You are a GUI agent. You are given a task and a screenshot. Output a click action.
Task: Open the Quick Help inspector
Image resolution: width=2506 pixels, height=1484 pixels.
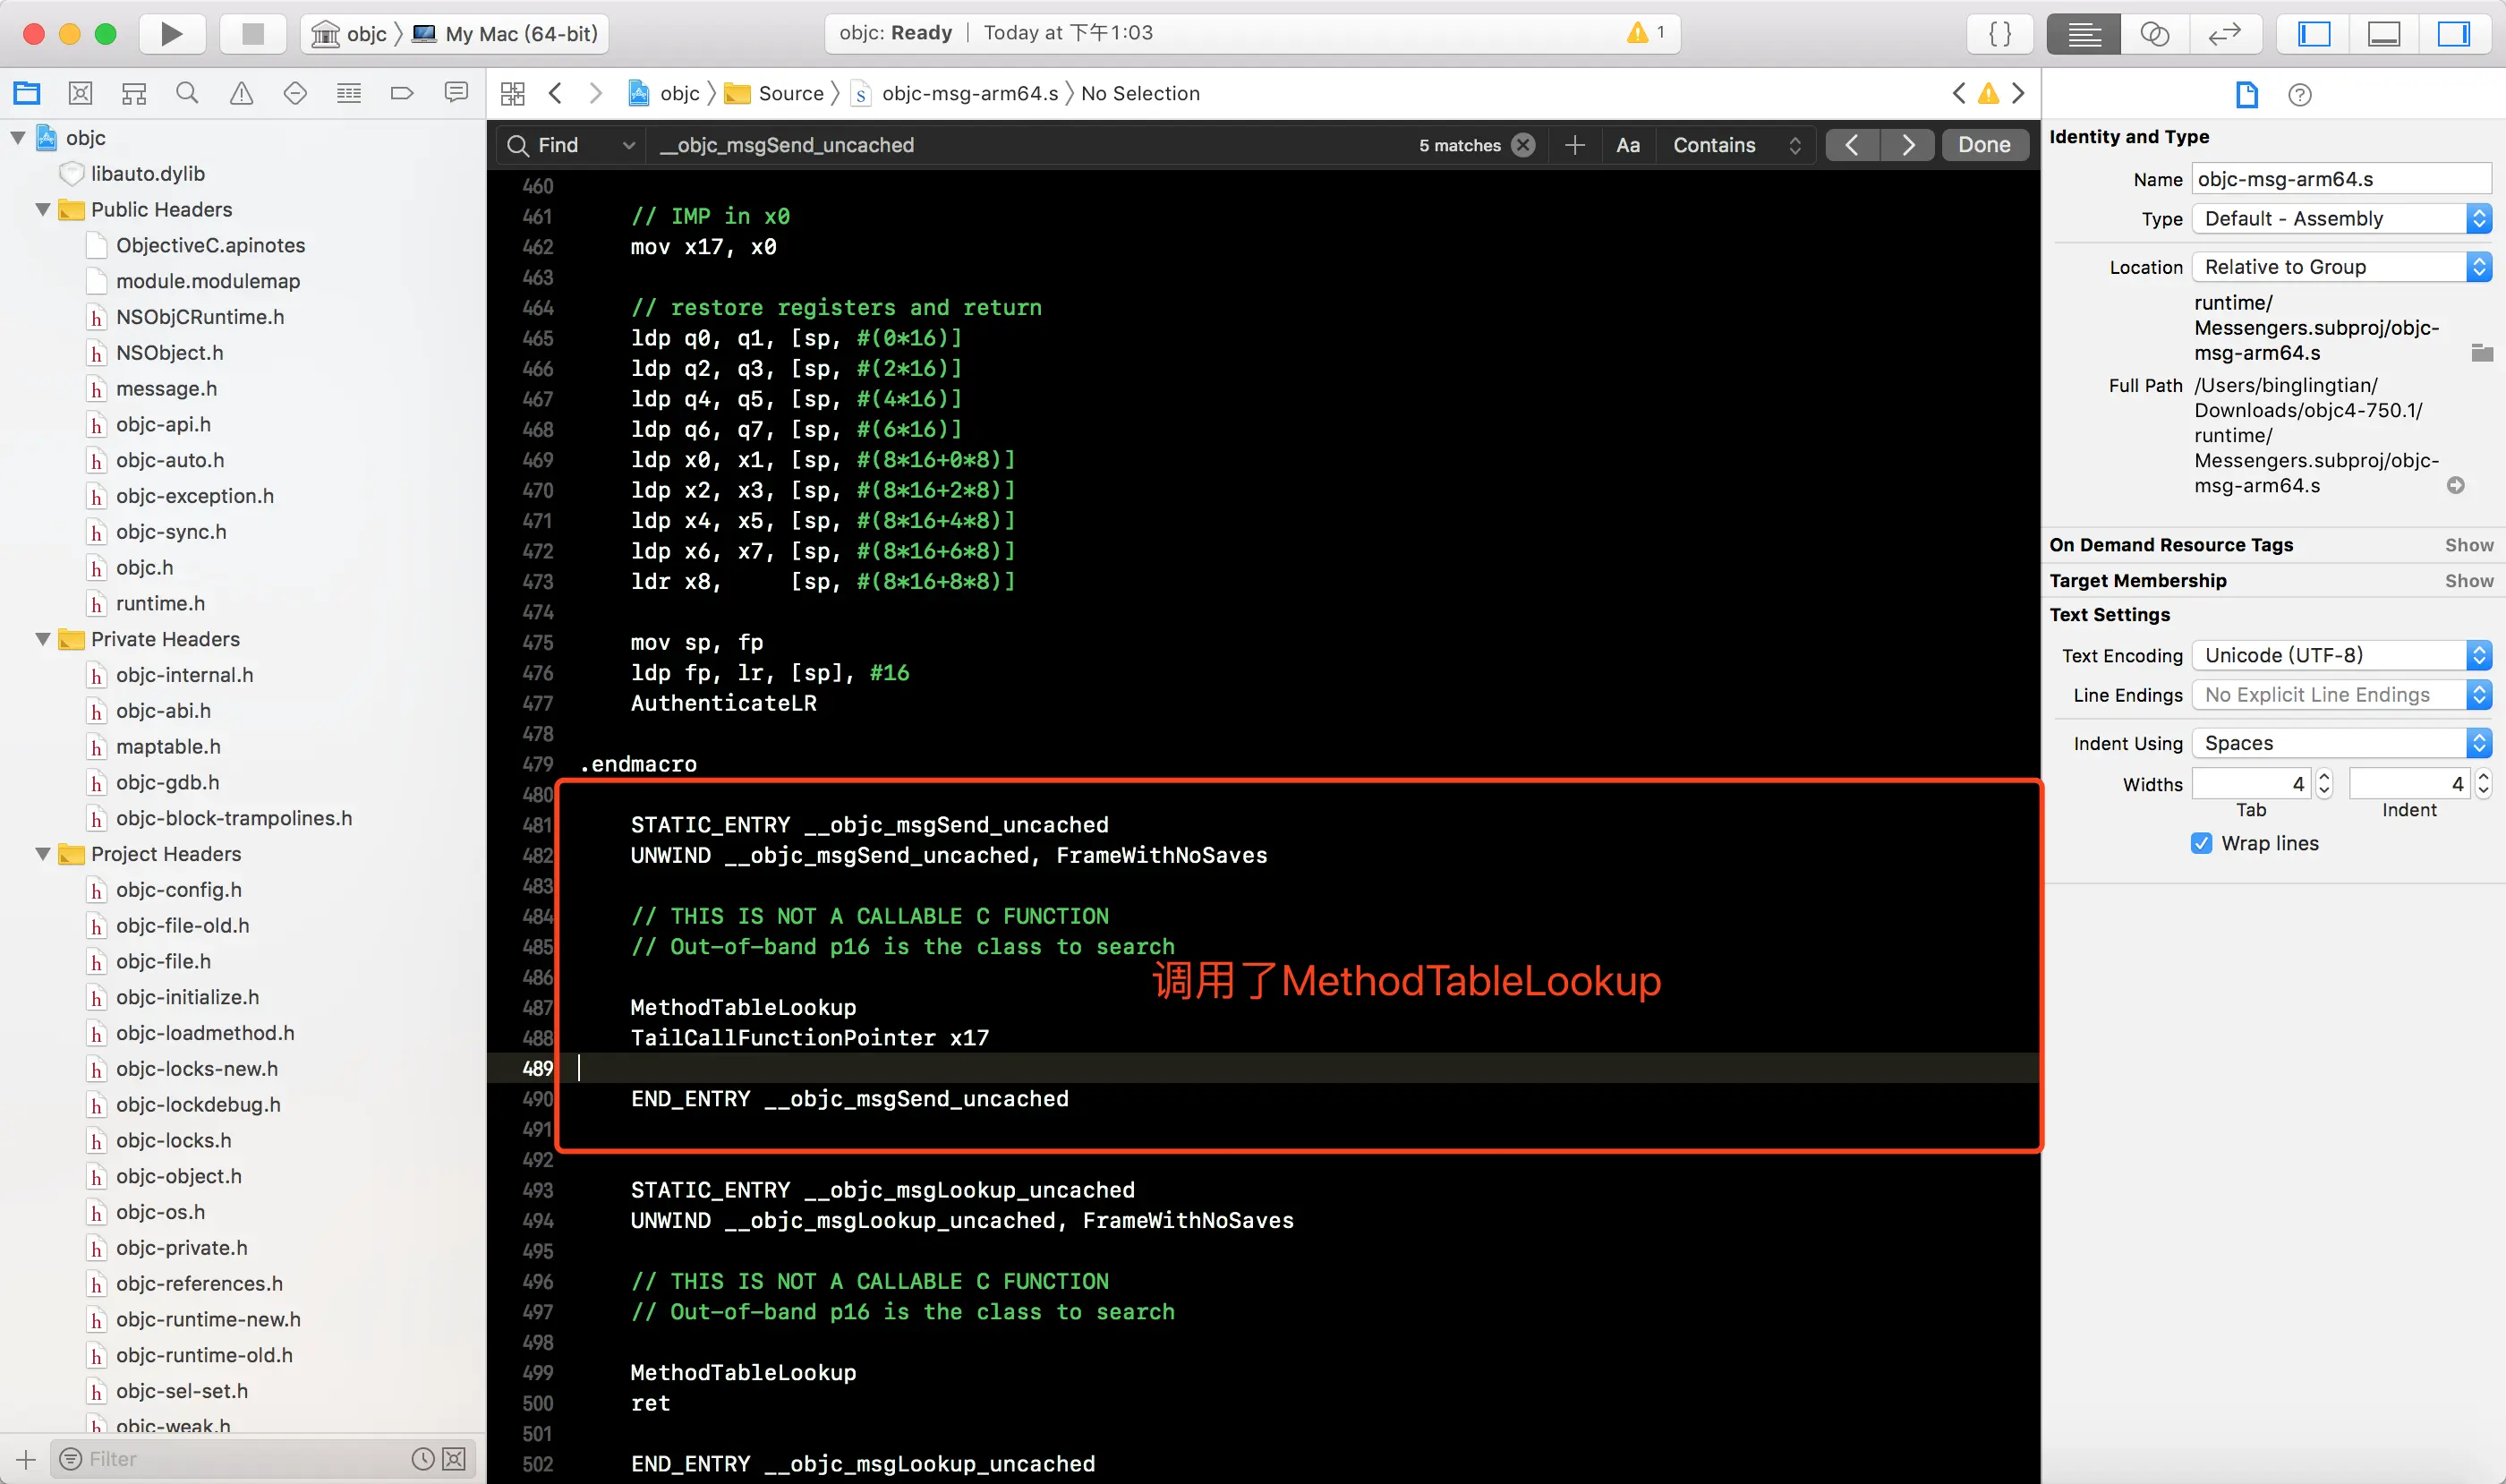pyautogui.click(x=2299, y=95)
